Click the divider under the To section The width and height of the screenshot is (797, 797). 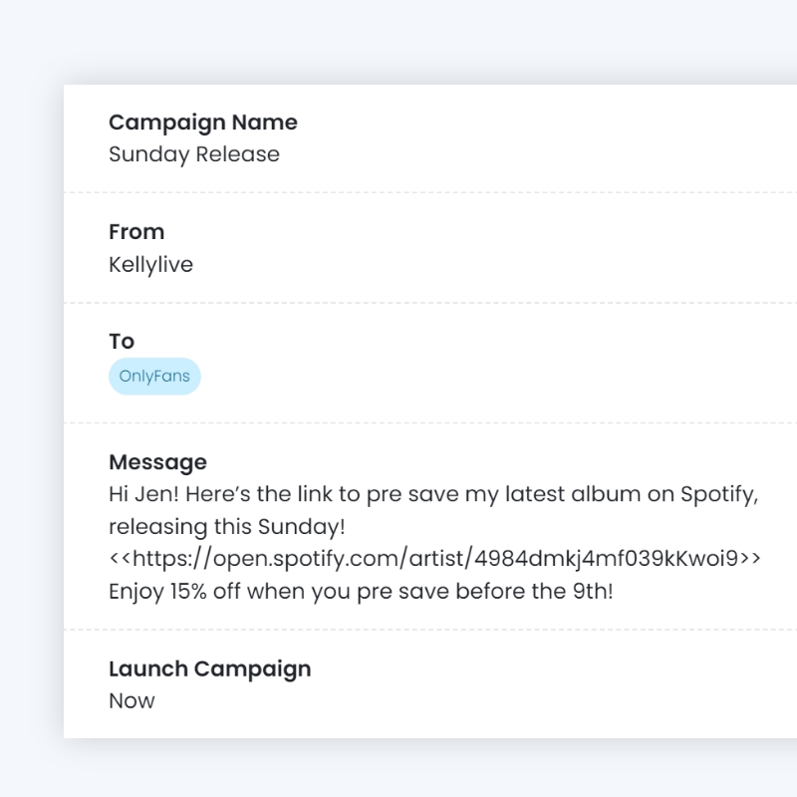[x=428, y=420]
